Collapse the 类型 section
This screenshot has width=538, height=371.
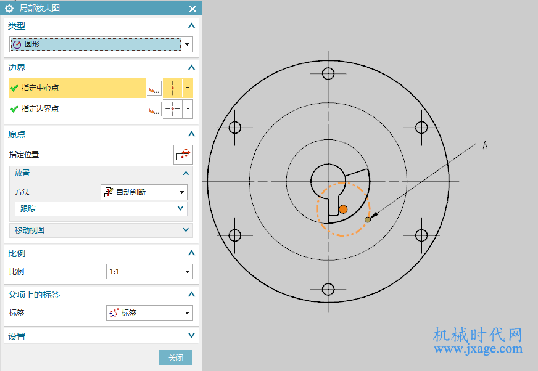point(191,26)
